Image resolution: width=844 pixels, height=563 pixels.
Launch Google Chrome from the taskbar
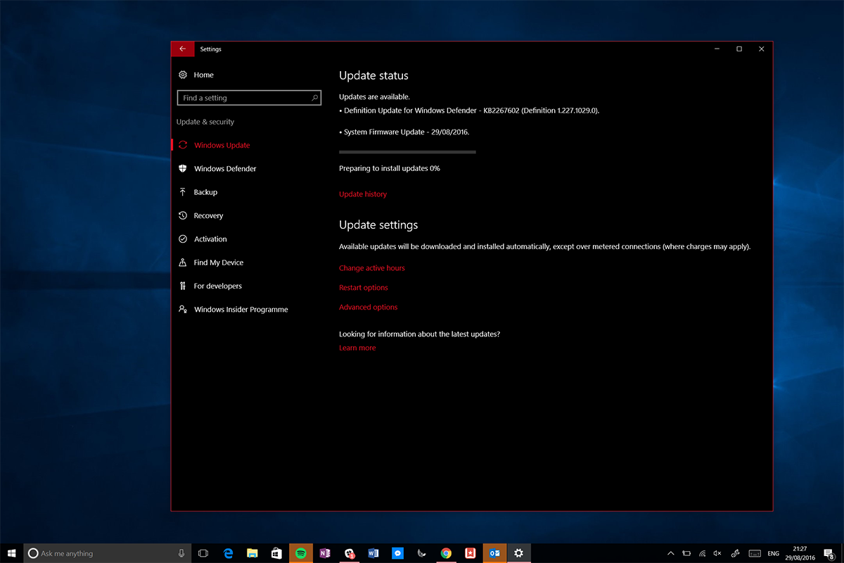pos(446,553)
